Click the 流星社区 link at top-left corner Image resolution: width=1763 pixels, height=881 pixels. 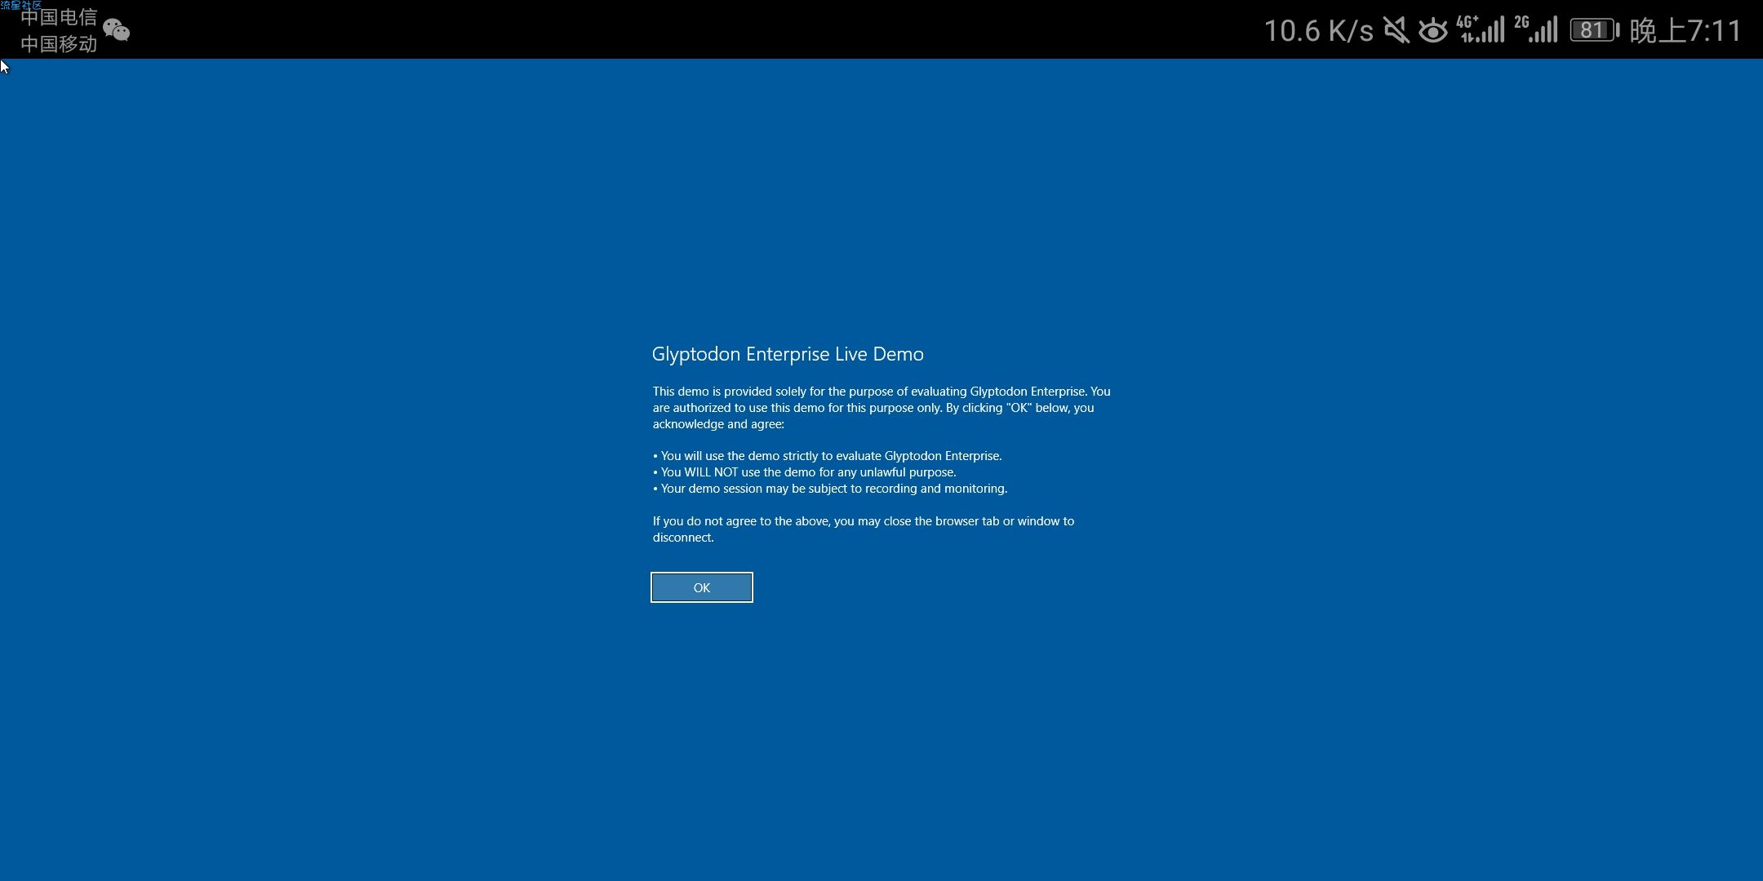tap(21, 5)
